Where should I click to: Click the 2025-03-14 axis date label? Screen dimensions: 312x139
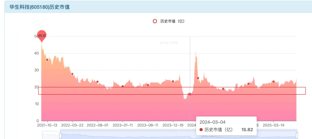(x=273, y=125)
